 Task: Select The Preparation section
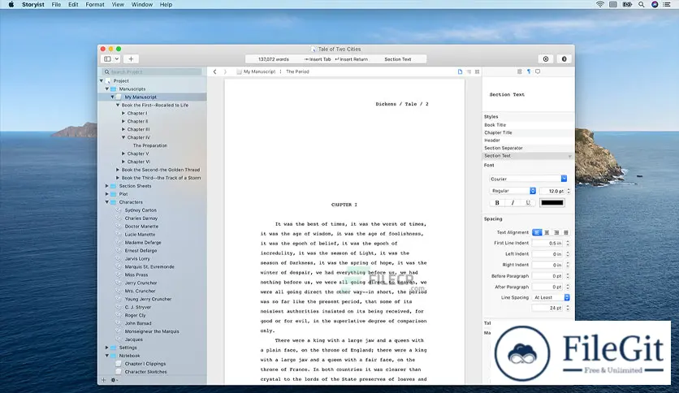149,146
